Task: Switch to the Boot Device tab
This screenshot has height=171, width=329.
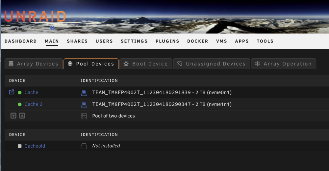Action: coord(146,63)
